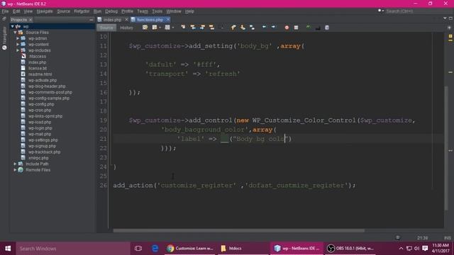Click the restore window group icon above Navigator

pos(4,19)
